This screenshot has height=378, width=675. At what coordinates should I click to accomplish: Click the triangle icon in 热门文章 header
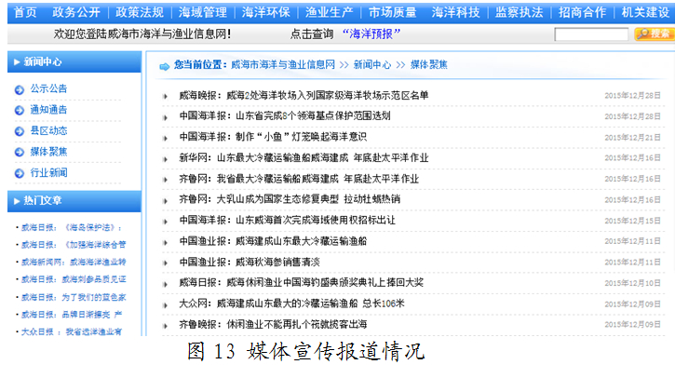(16, 200)
